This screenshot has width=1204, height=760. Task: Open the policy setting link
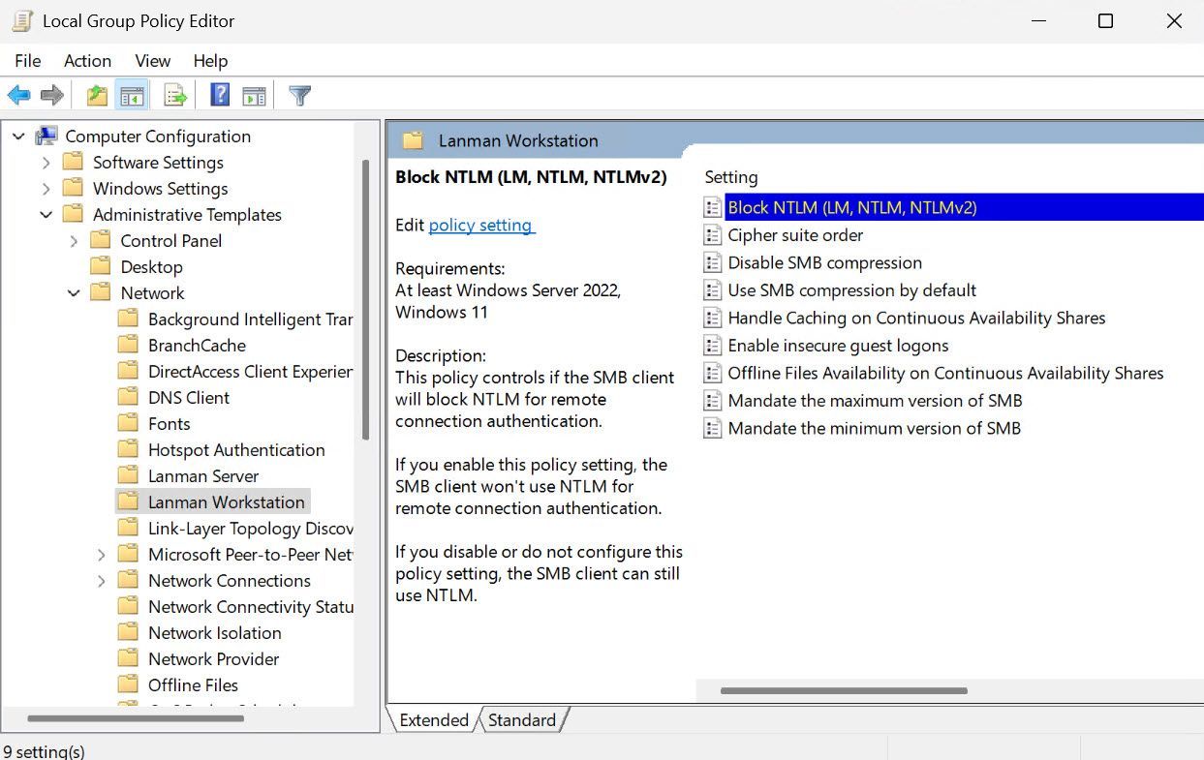click(480, 225)
